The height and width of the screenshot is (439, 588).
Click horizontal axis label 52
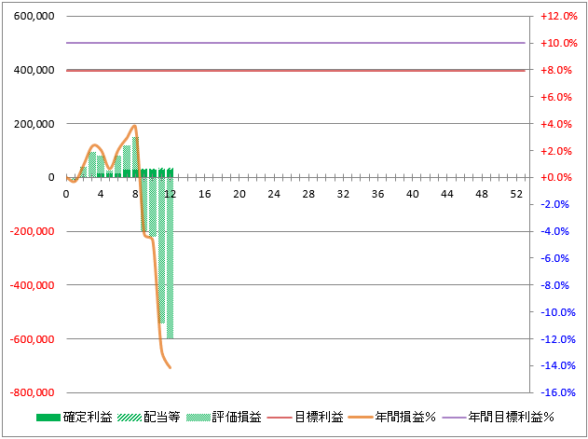(516, 194)
